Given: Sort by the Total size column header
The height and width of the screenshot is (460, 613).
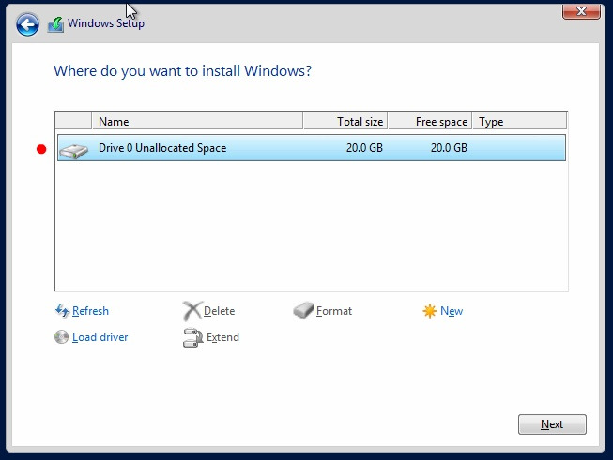Looking at the screenshot, I should pos(345,122).
